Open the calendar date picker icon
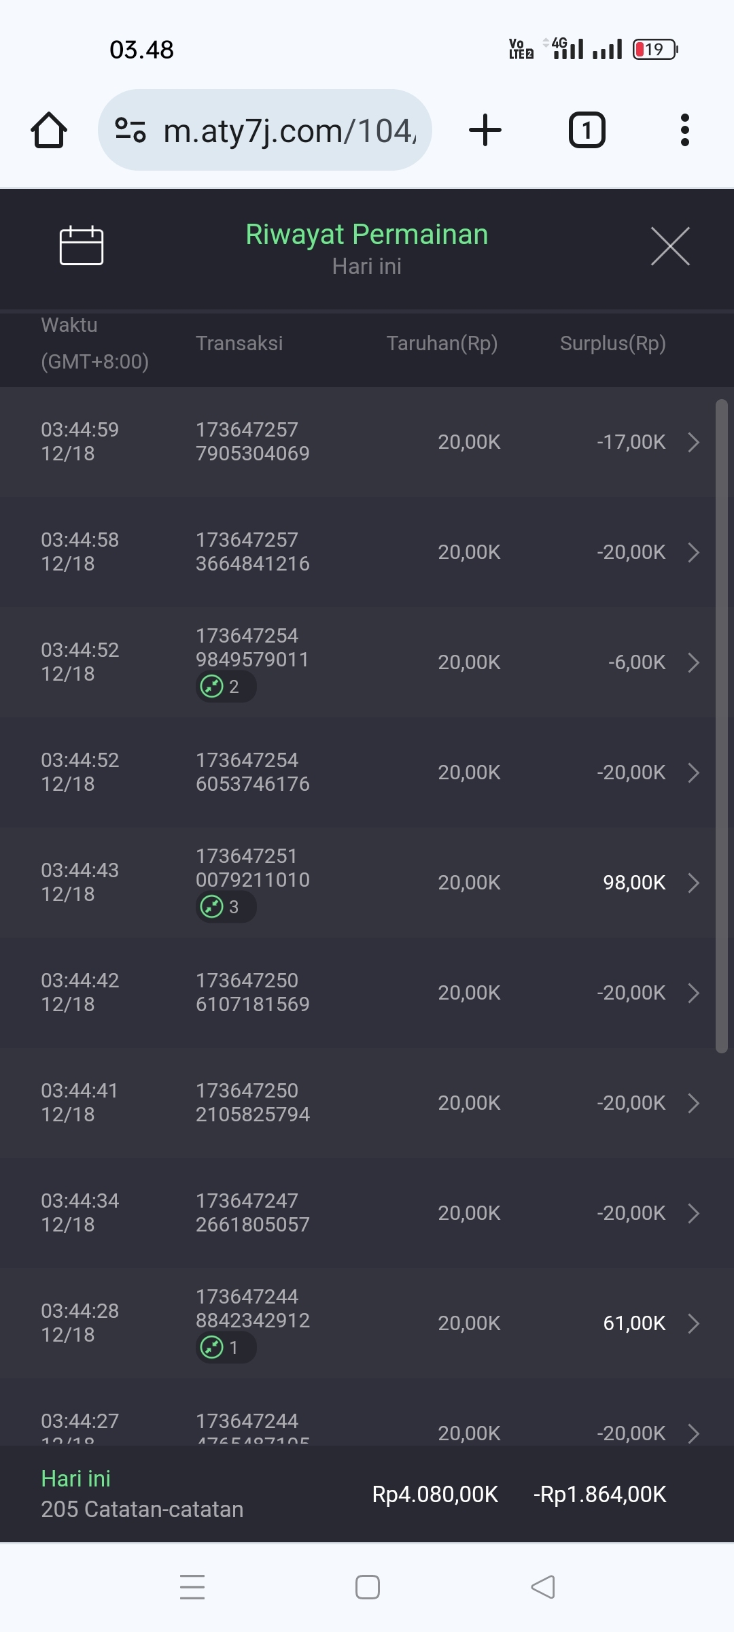 click(x=82, y=245)
